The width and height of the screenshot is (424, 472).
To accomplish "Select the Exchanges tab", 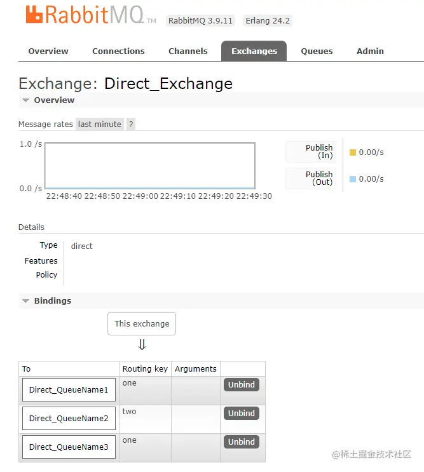I will coord(254,51).
